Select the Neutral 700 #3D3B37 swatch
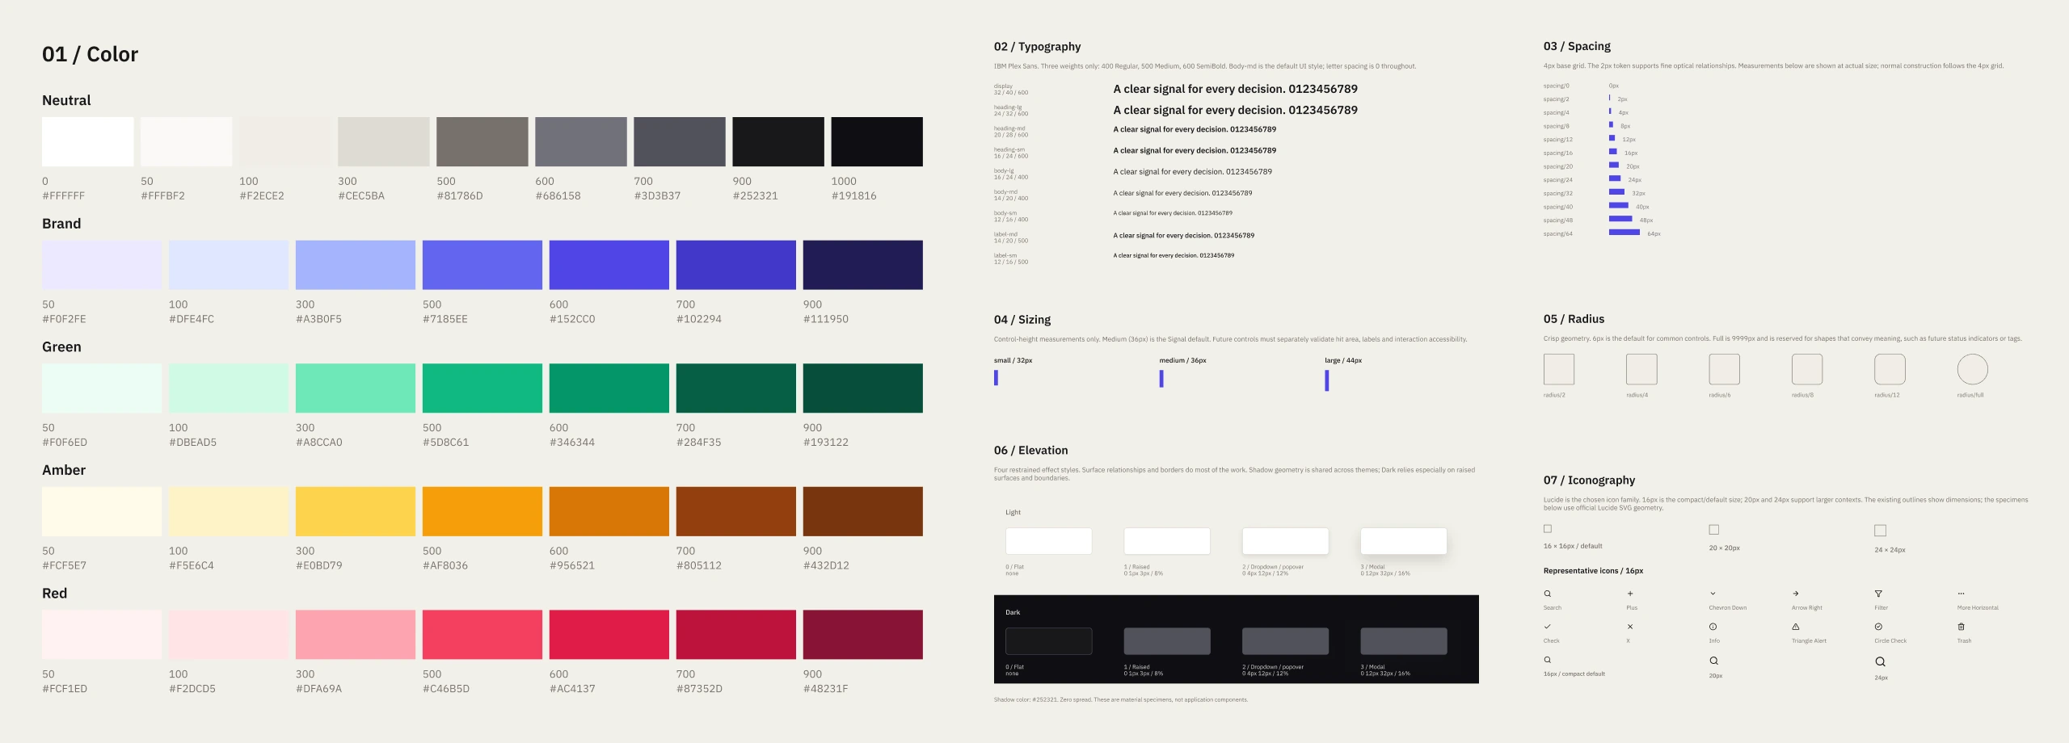This screenshot has height=743, width=2069. click(680, 141)
